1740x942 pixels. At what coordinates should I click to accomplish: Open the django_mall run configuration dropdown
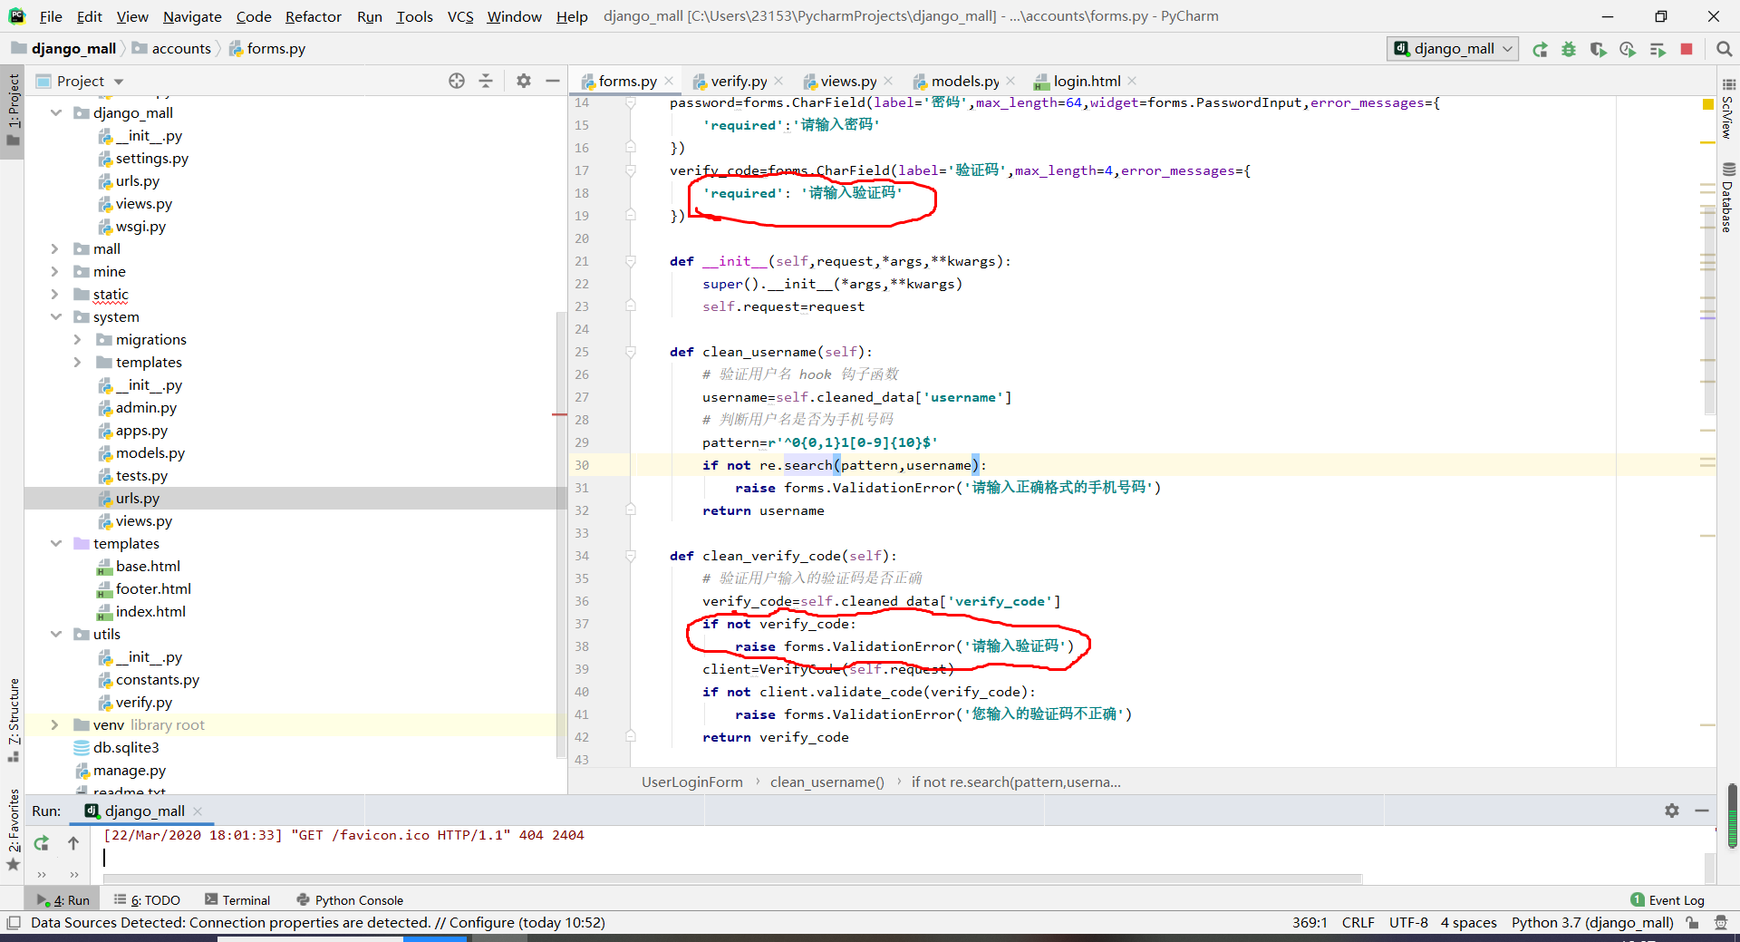pyautogui.click(x=1453, y=49)
